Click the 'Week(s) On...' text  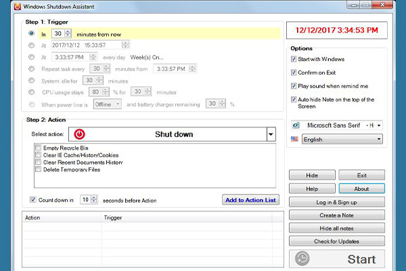[147, 57]
